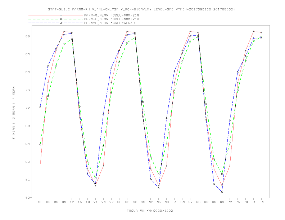Screen dimensions: 285x220
Task: Click the green dashed legend line sample
Action: (x=56, y=19)
